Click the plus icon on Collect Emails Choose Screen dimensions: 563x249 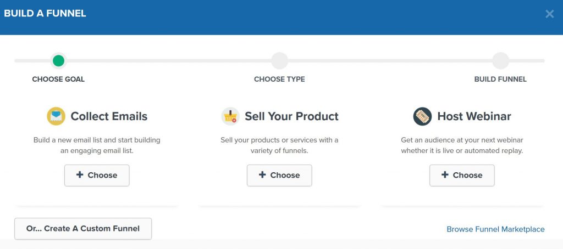[x=80, y=175]
